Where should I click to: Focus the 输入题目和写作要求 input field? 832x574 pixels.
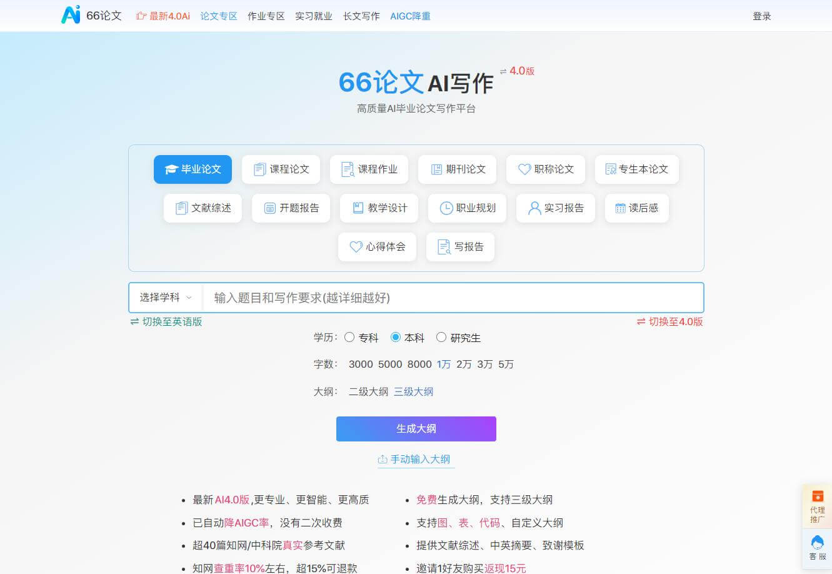click(x=453, y=298)
